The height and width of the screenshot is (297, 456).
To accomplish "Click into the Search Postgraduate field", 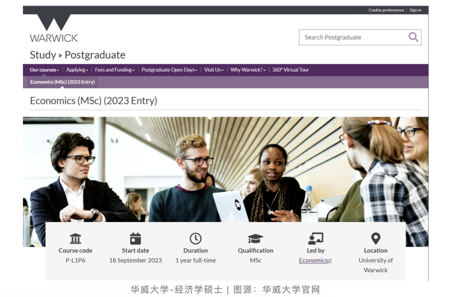I will pyautogui.click(x=352, y=37).
